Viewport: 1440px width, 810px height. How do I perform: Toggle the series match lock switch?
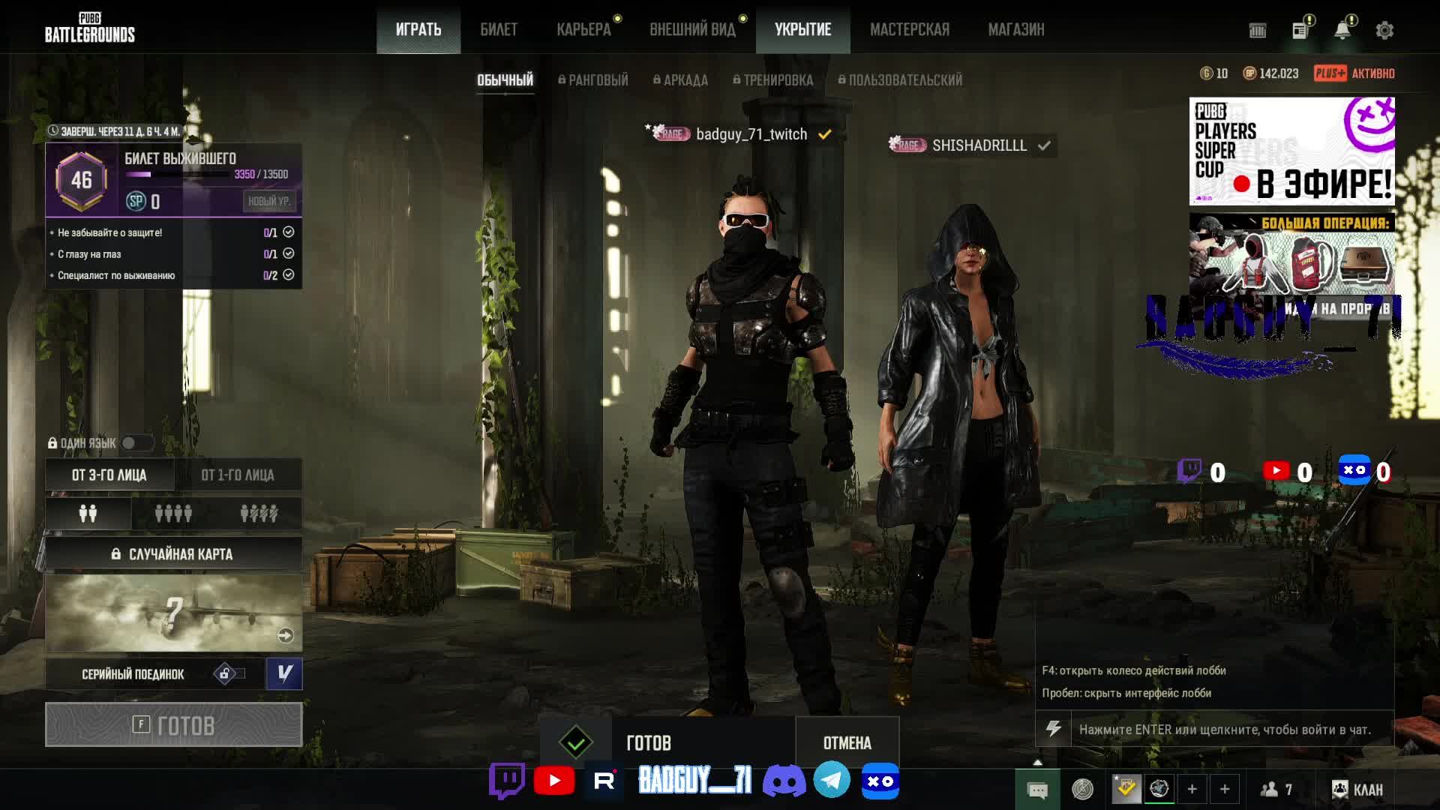229,673
